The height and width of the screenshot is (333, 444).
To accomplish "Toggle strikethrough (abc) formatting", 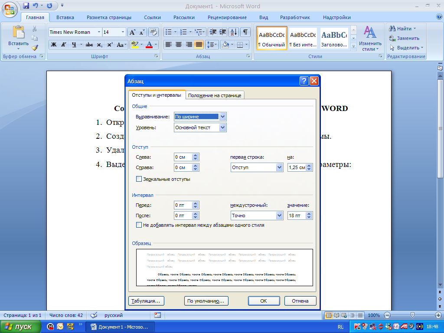I will tap(89, 45).
